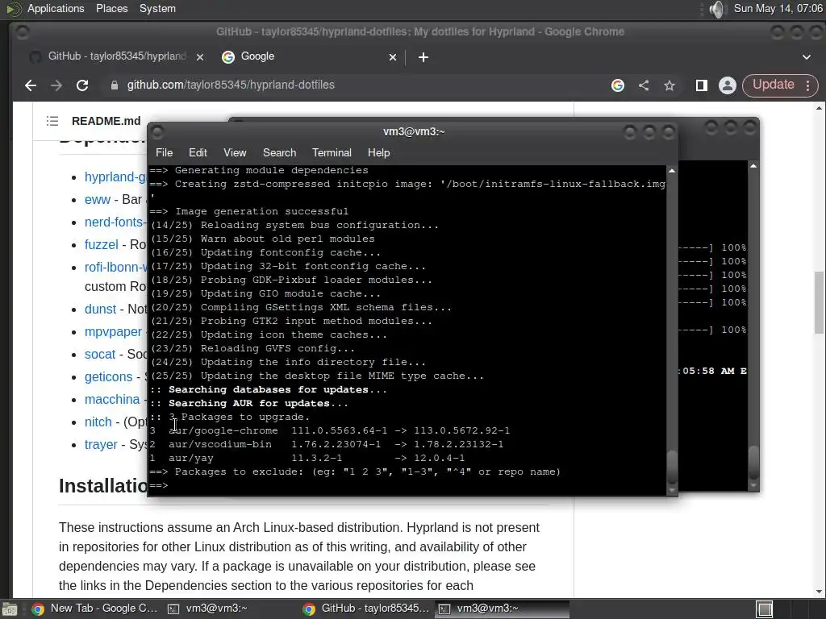Open the MATE menu logo icon

(x=14, y=8)
